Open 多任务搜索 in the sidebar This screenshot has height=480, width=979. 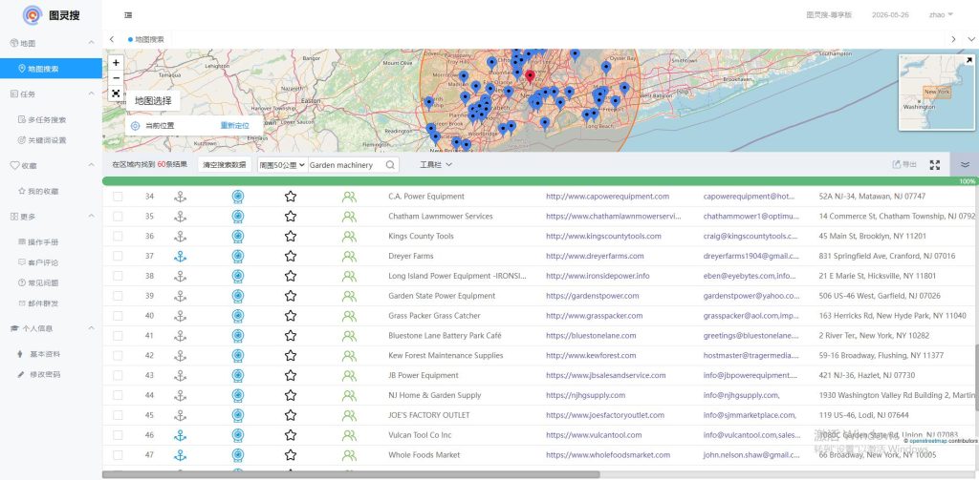(47, 119)
